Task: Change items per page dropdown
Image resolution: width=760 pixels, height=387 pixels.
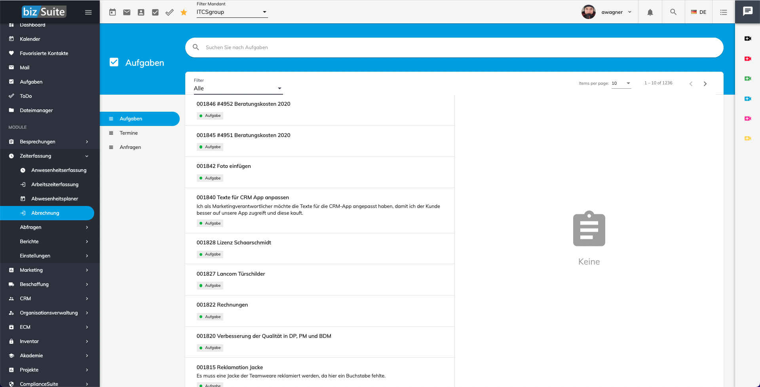Action: [621, 83]
